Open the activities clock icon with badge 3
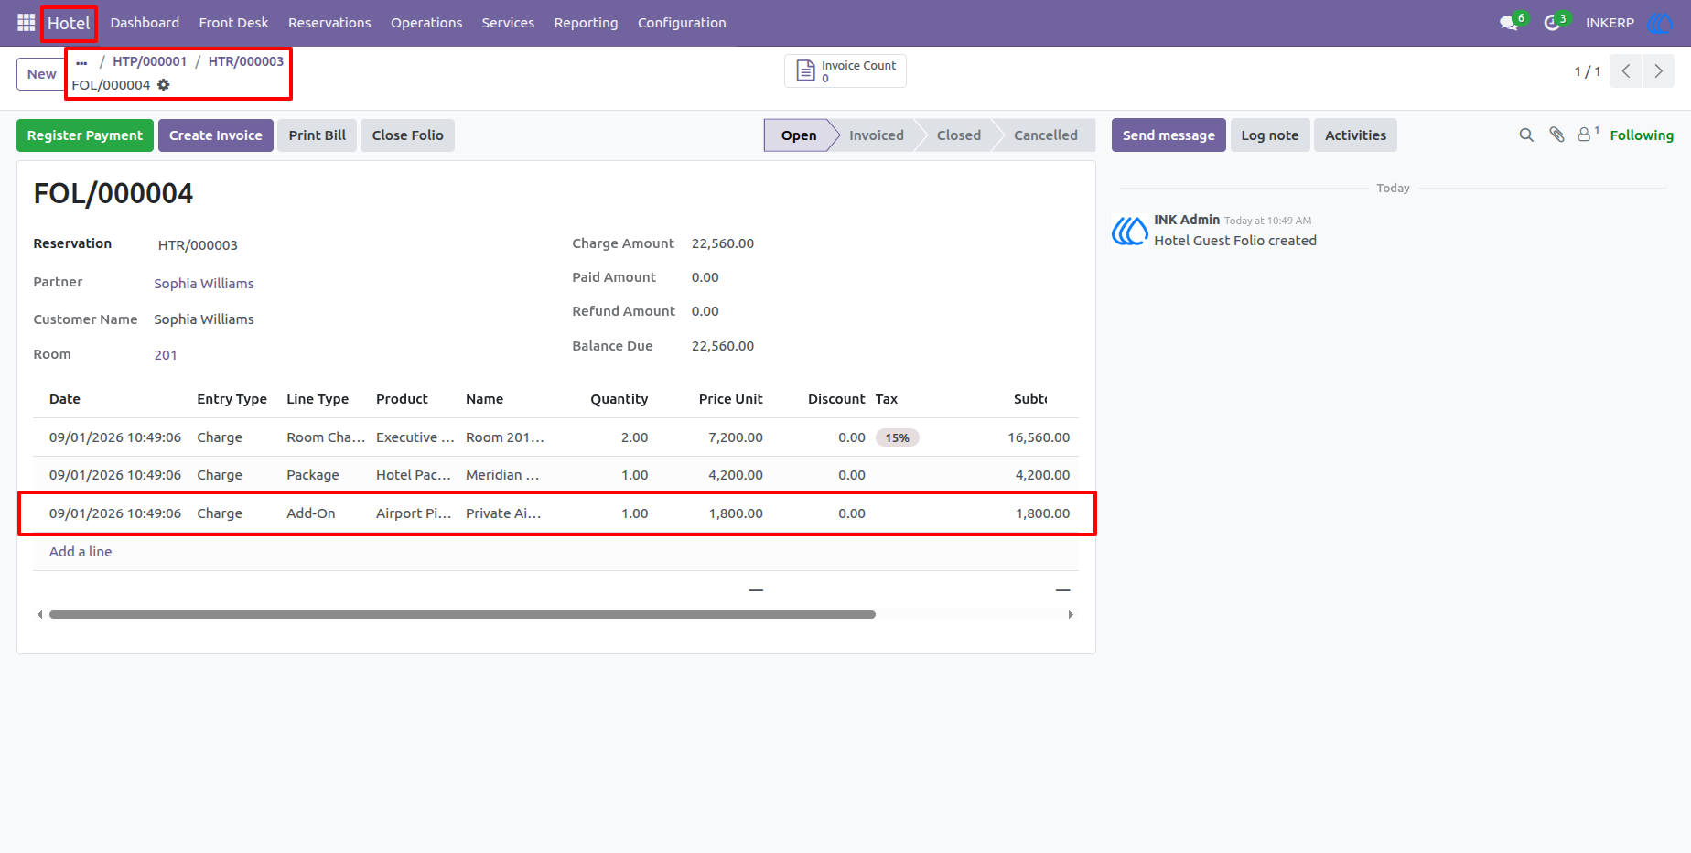Screen dimensions: 1691x853 (x=1552, y=23)
